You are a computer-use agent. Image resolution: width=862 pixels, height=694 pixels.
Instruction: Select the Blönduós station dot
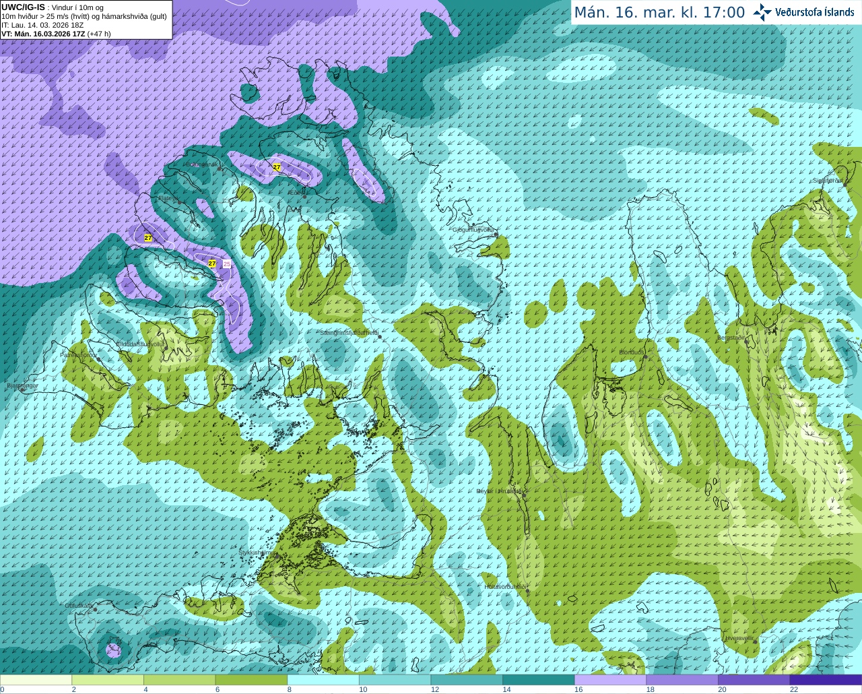645,357
